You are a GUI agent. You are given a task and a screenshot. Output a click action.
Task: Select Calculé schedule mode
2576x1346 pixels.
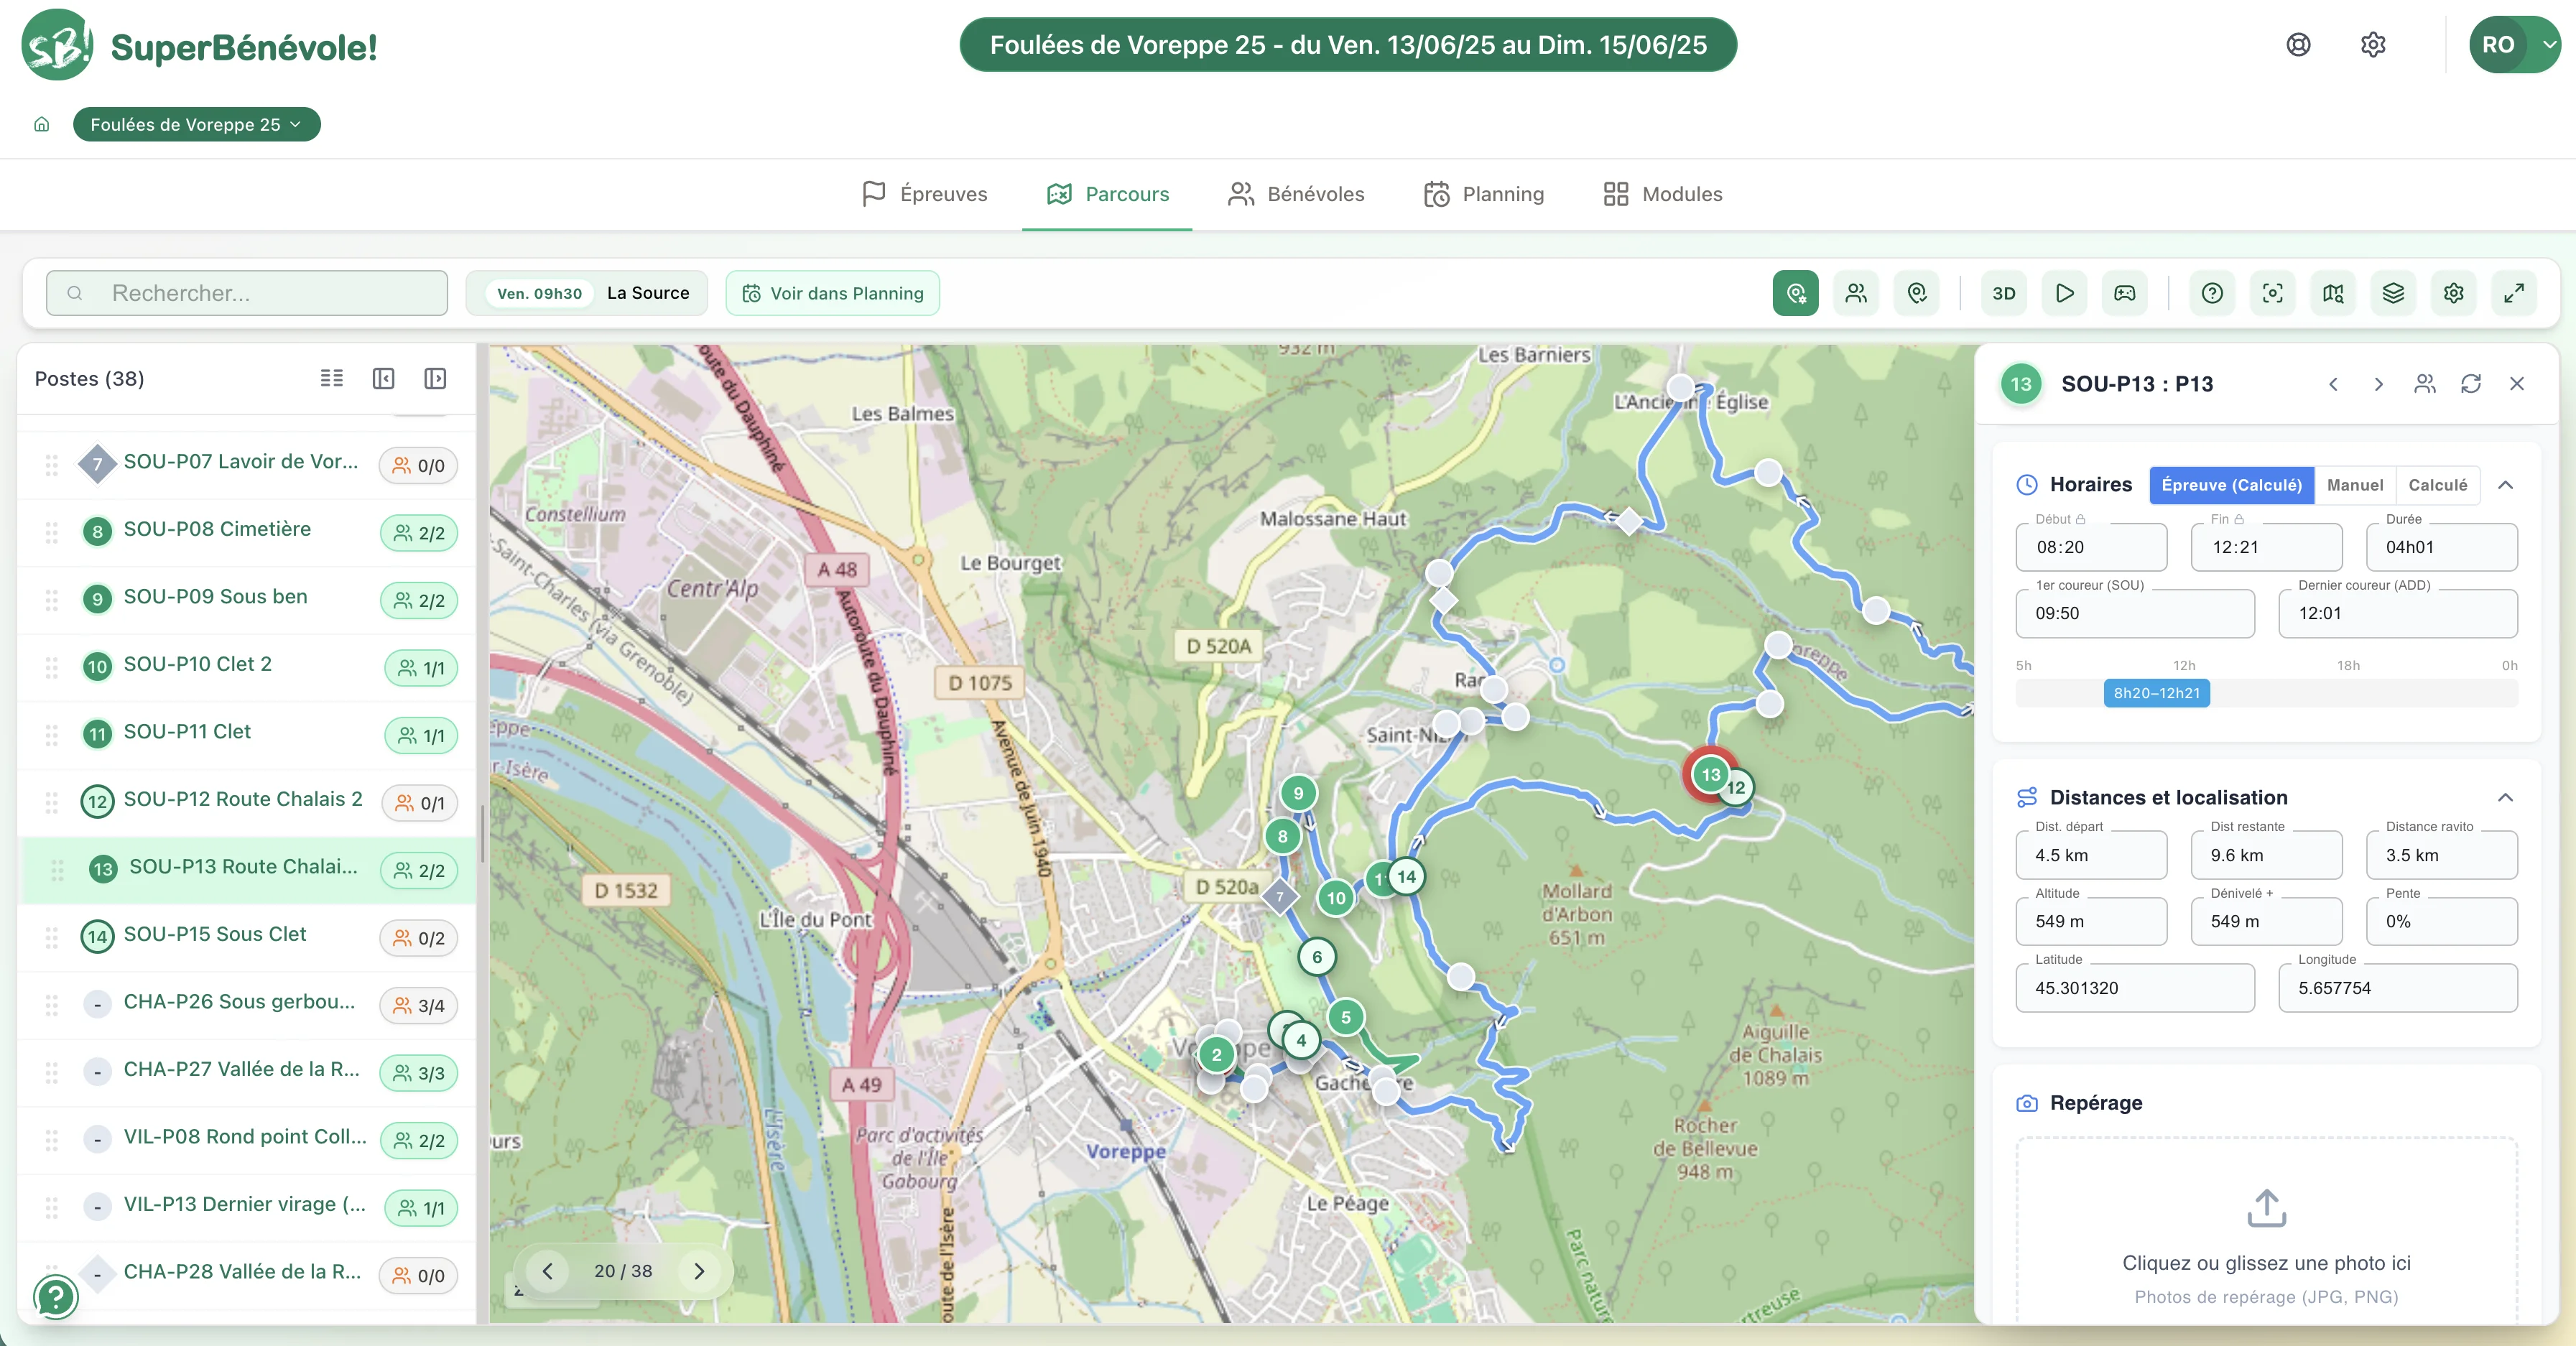[x=2437, y=485]
